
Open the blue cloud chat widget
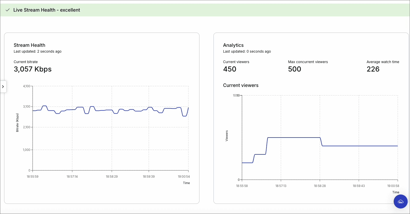[400, 201]
